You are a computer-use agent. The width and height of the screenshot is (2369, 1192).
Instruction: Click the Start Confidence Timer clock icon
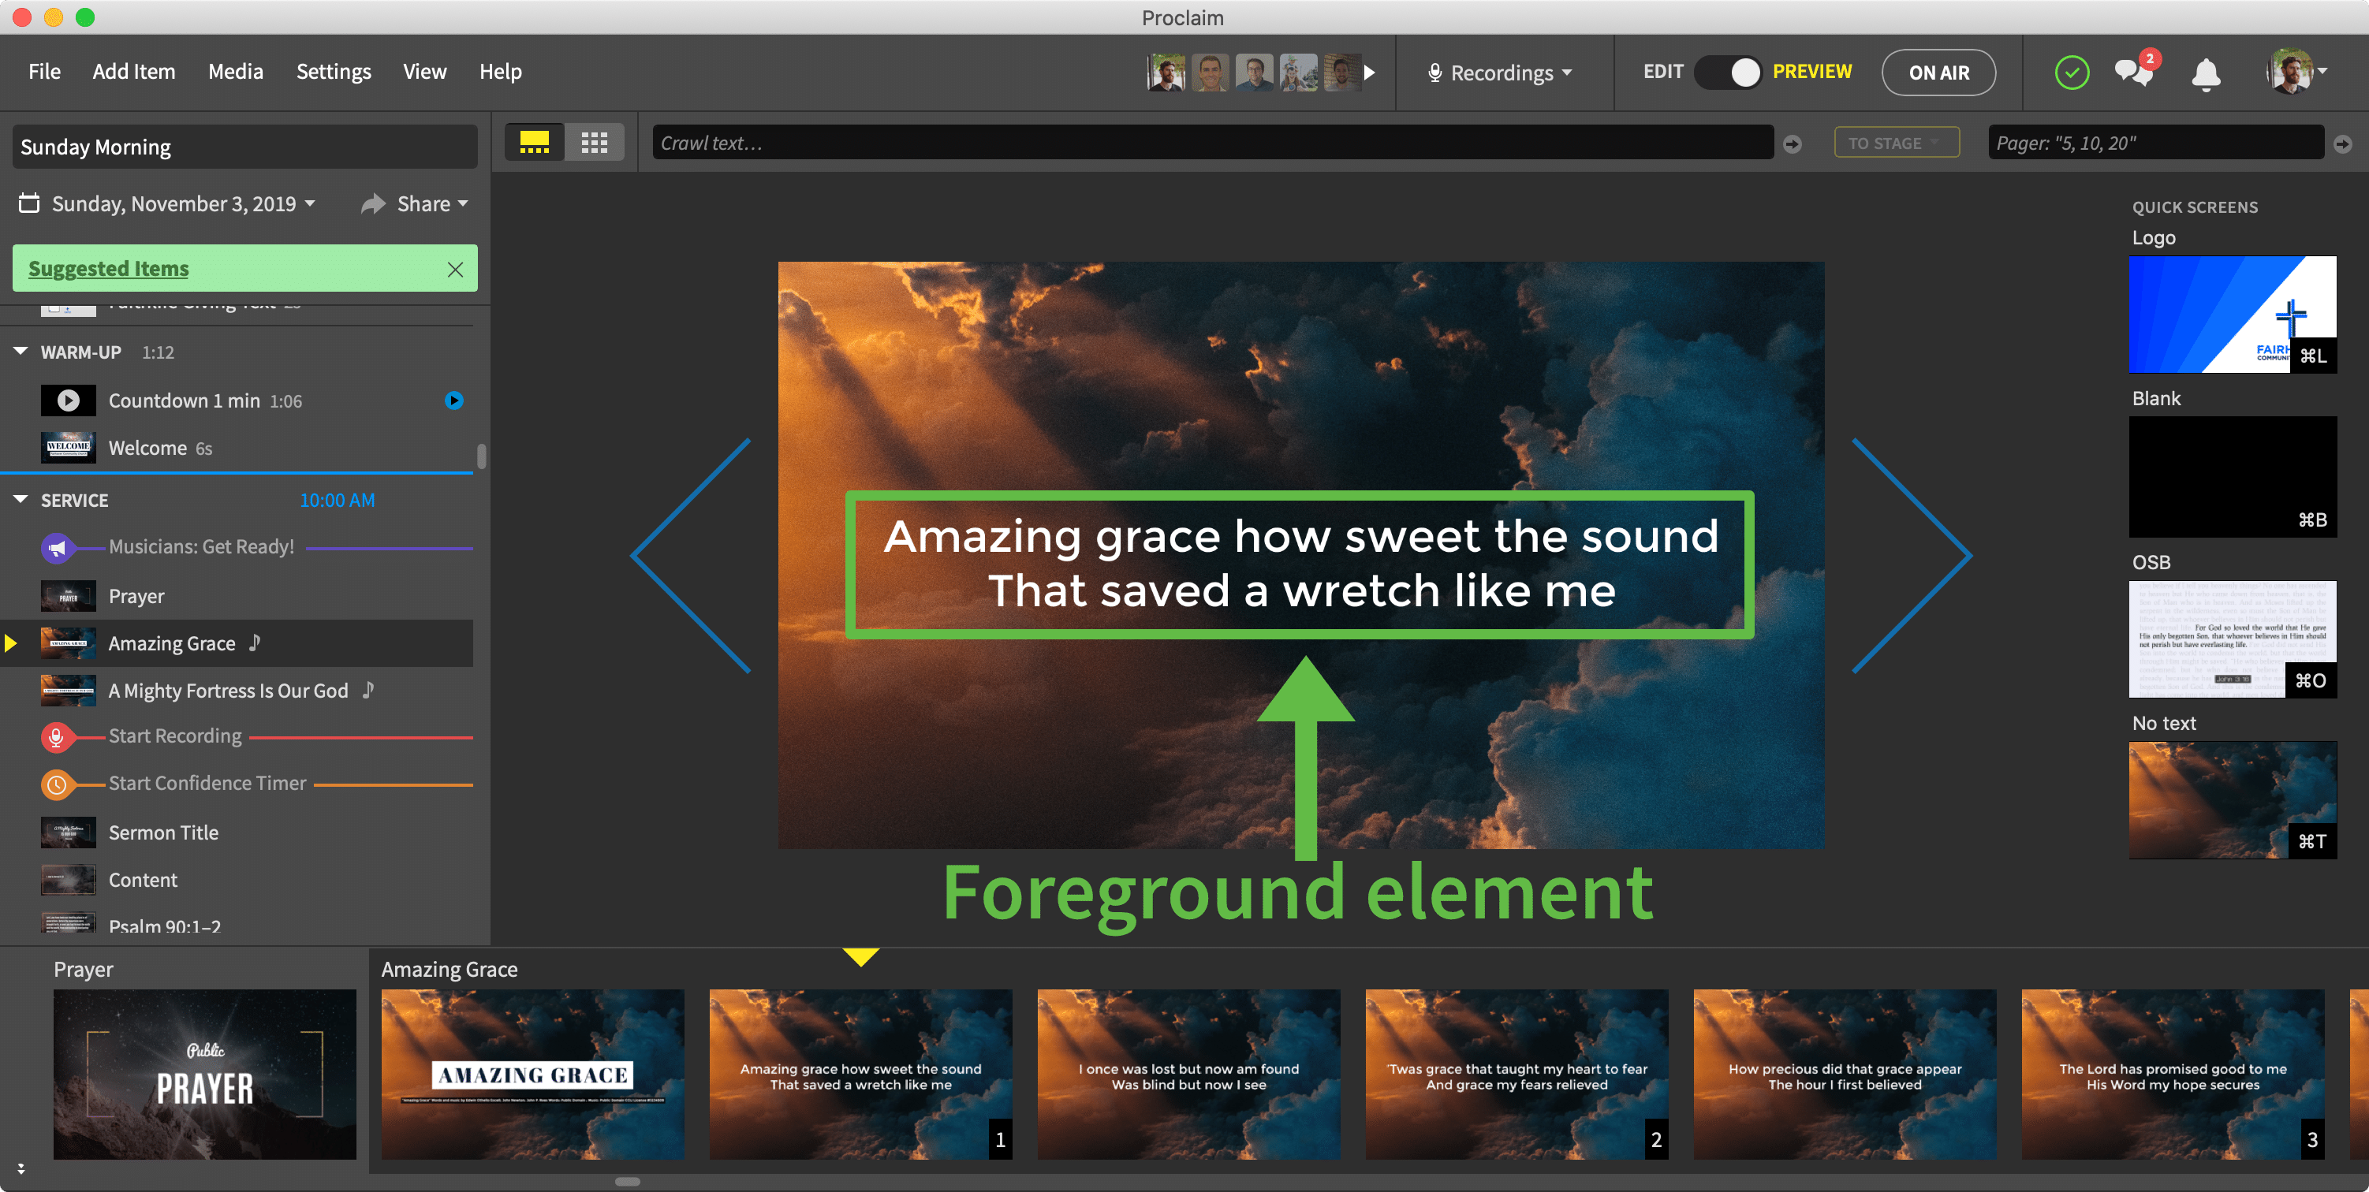point(56,784)
